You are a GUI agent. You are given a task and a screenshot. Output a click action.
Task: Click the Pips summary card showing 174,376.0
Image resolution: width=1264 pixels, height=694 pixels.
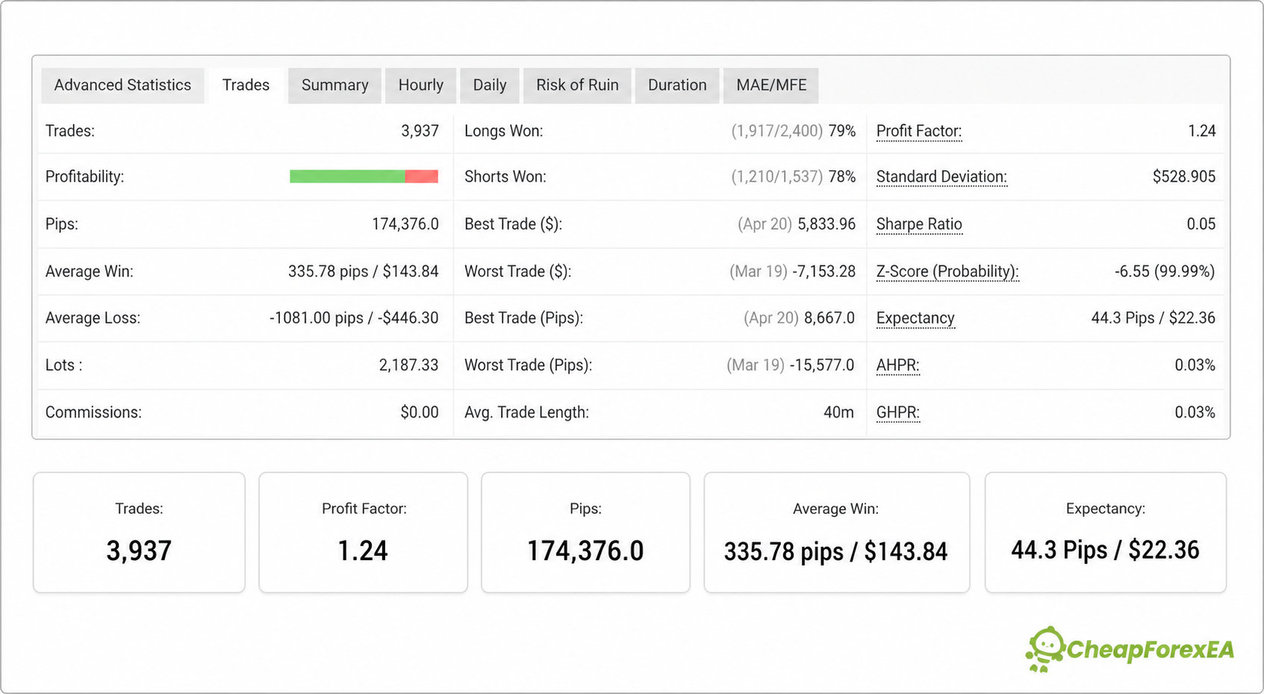pyautogui.click(x=585, y=533)
